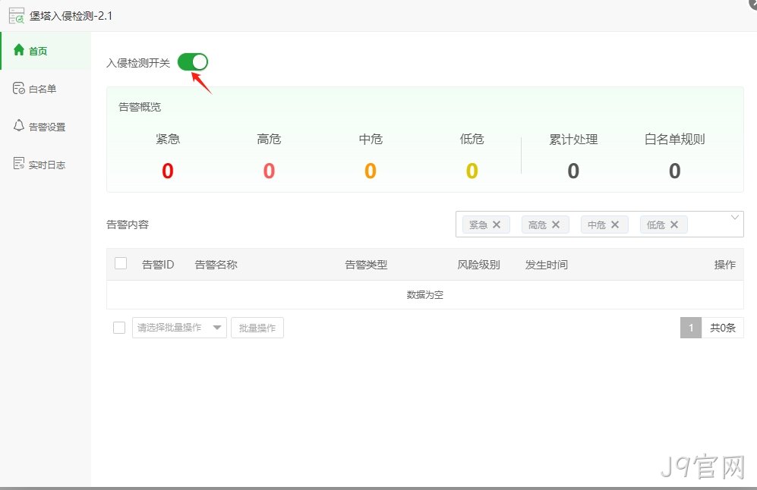Click the 操作 column header
This screenshot has height=490, width=757.
(725, 265)
